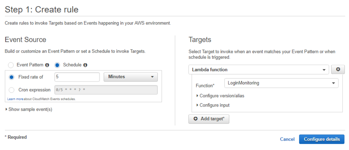Click the info icon beside Event Pattern
The image size is (349, 150).
[47, 65]
